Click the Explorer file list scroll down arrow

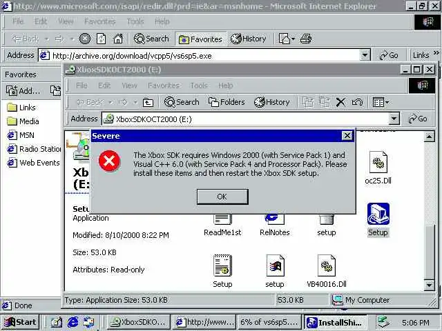pyautogui.click(x=429, y=285)
